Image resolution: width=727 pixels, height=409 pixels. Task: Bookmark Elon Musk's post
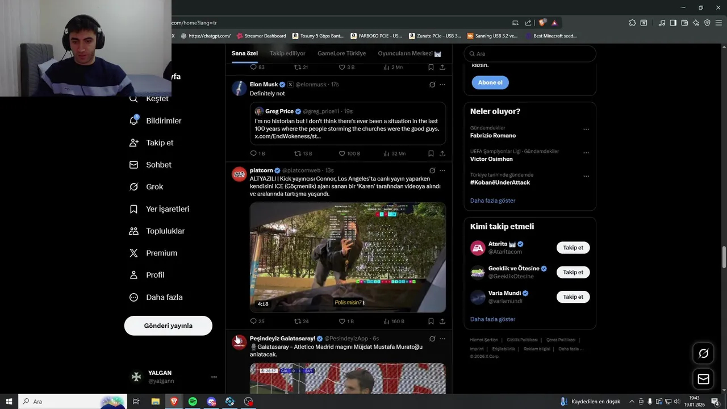[431, 153]
